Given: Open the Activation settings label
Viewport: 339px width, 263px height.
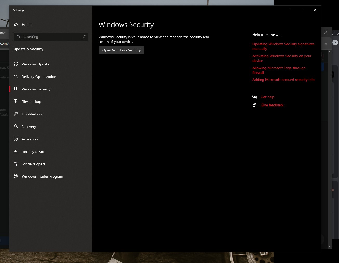Looking at the screenshot, I should click(30, 139).
